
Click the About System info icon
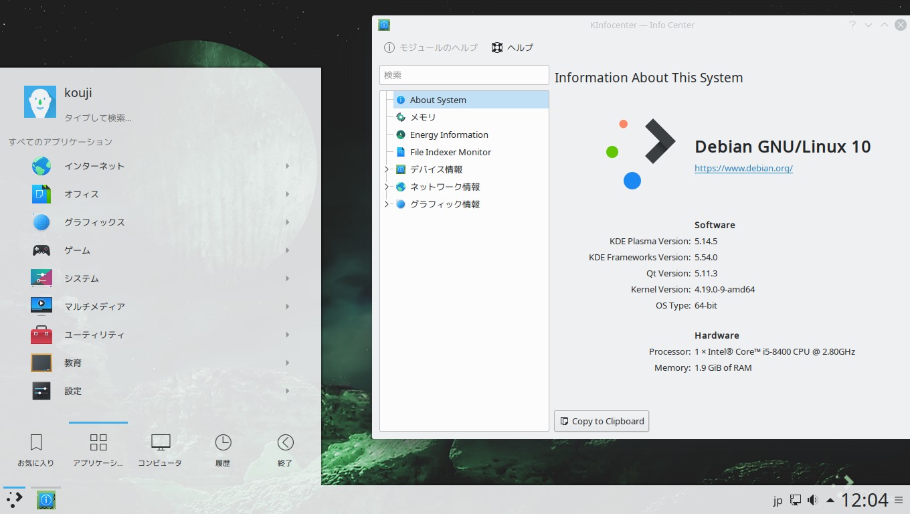tap(401, 100)
